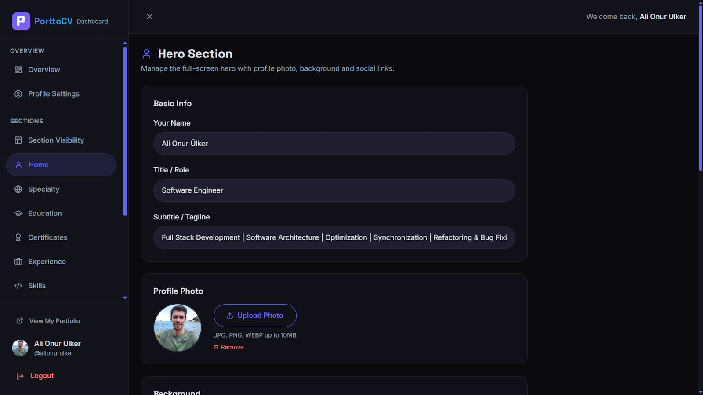Viewport: 703px width, 395px height.
Task: Open the Certificates section
Action: 61,237
